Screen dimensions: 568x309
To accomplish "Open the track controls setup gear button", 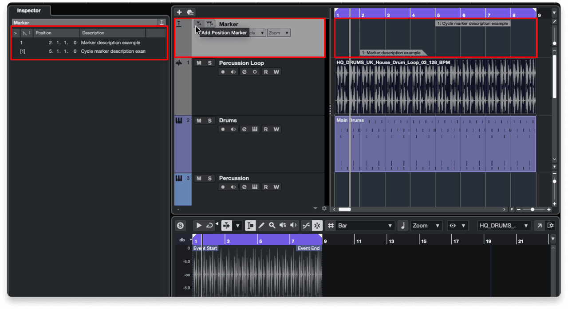I will (x=324, y=208).
